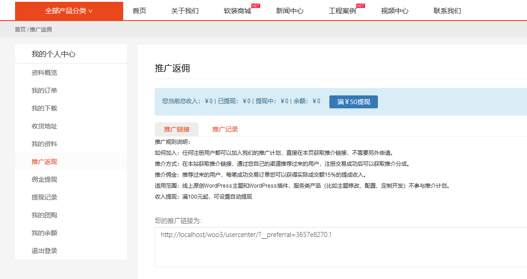
Task: Click the 满¥50提现 withdrawal button
Action: coord(353,101)
